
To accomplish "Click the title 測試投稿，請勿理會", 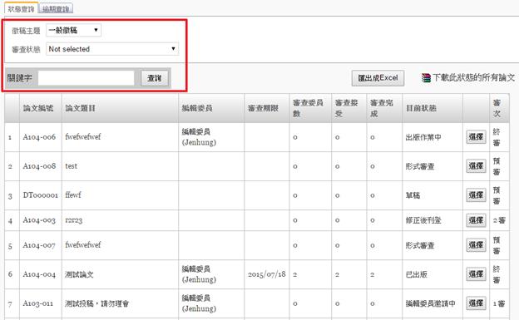I will coord(96,303).
